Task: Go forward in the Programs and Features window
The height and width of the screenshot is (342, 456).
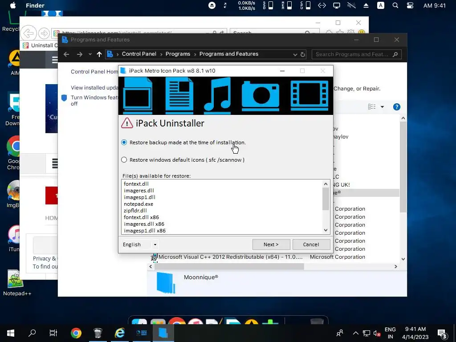Action: click(79, 54)
